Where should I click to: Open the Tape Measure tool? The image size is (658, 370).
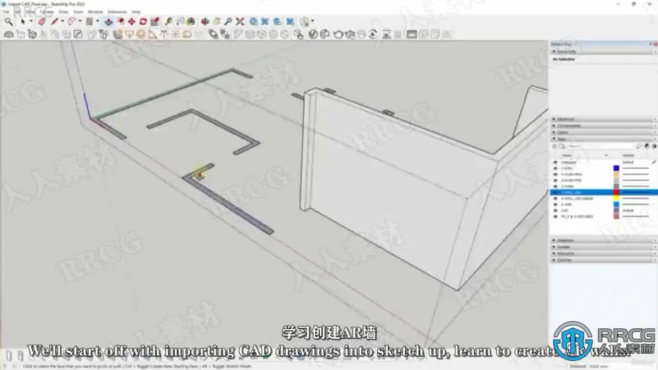click(168, 21)
